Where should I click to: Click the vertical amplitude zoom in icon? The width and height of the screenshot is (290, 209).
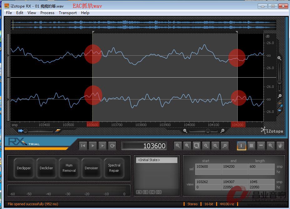click(279, 58)
